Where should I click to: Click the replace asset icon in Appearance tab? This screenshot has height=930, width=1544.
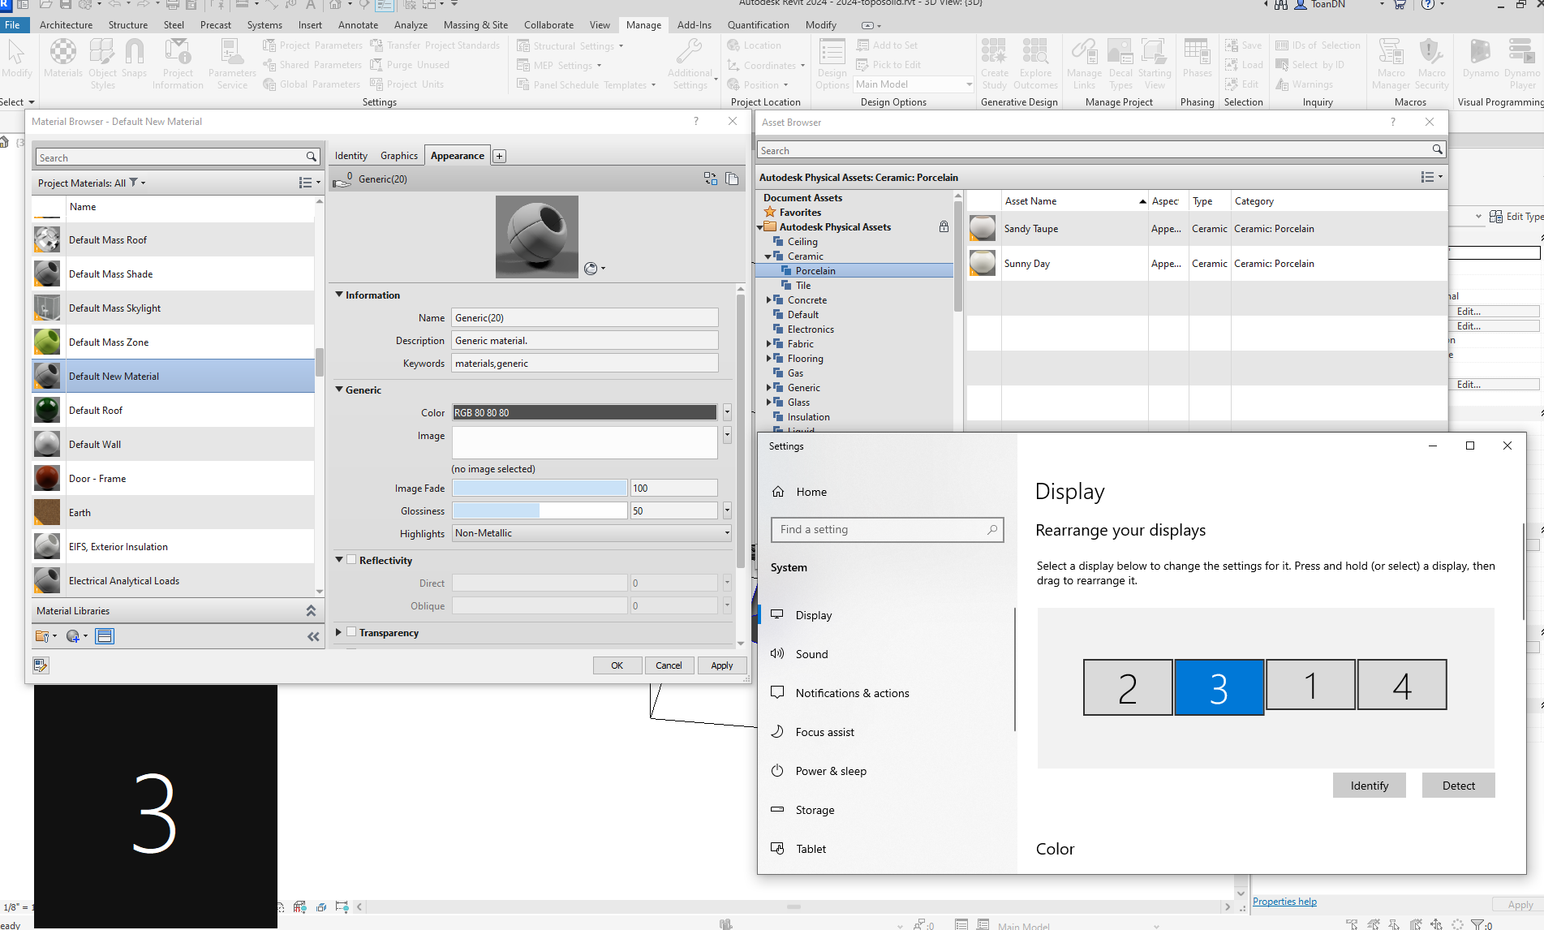pyautogui.click(x=711, y=179)
